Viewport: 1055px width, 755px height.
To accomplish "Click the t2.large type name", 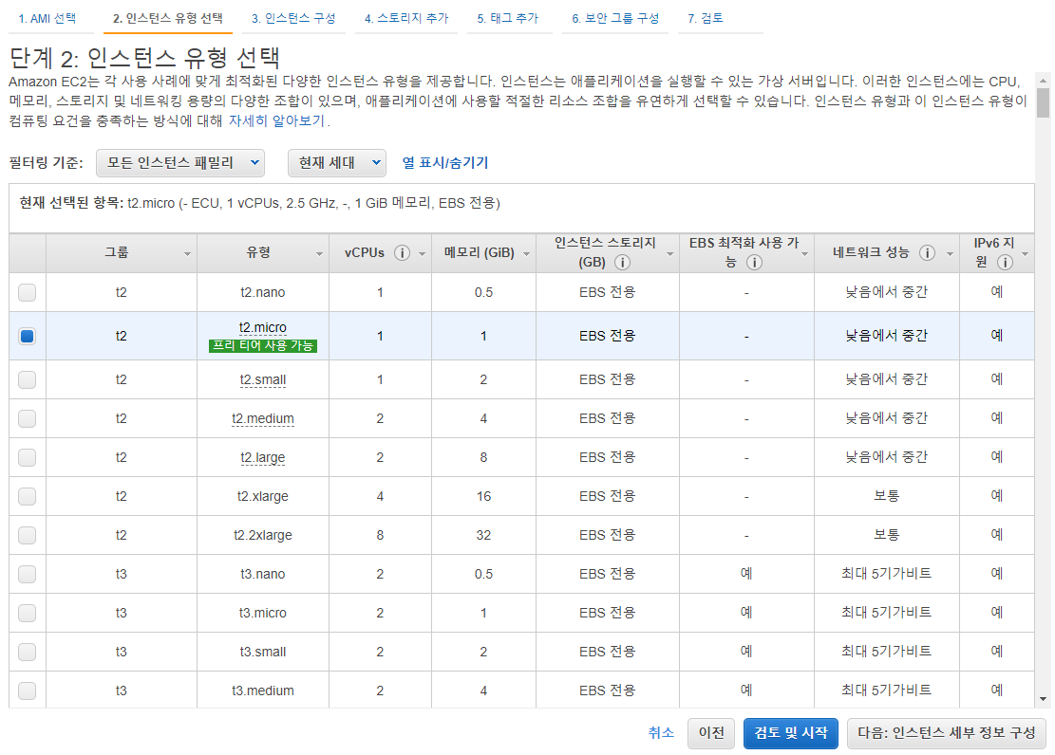I will pos(263,458).
